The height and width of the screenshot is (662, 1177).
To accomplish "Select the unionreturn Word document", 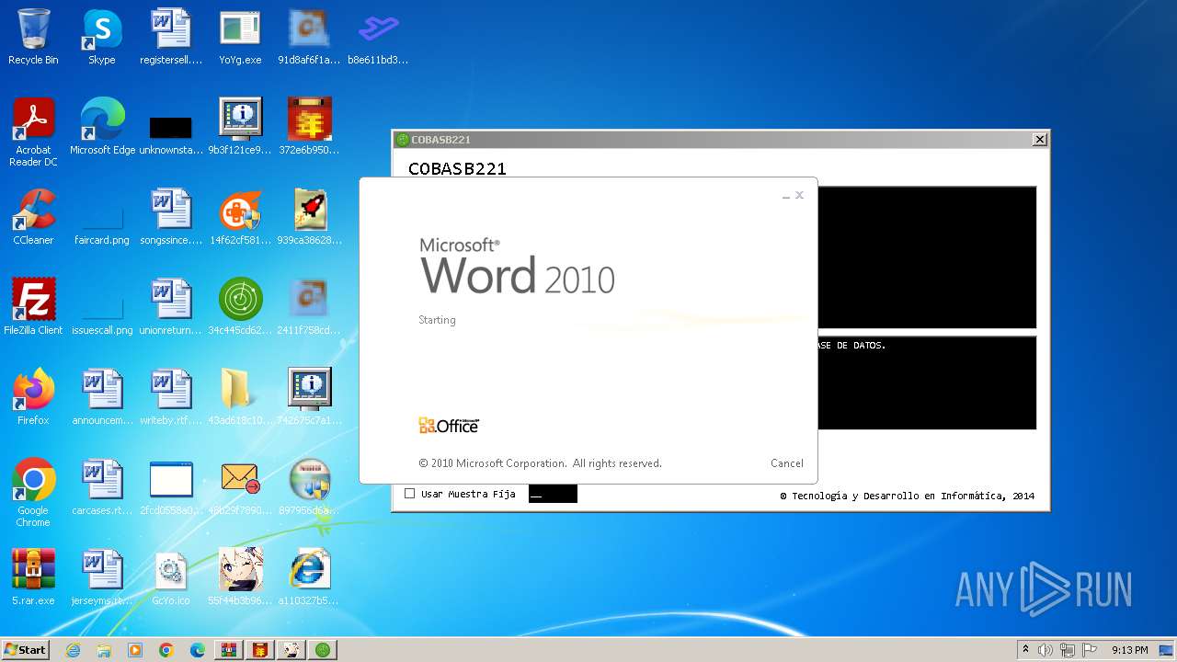I will pos(171,307).
